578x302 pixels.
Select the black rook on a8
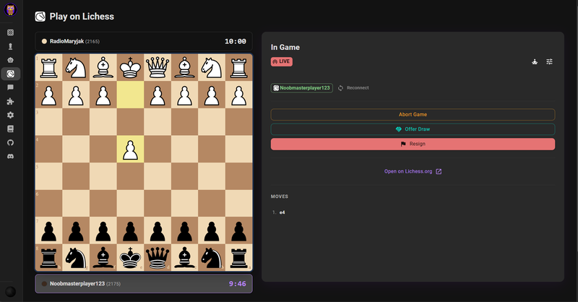tap(239, 257)
